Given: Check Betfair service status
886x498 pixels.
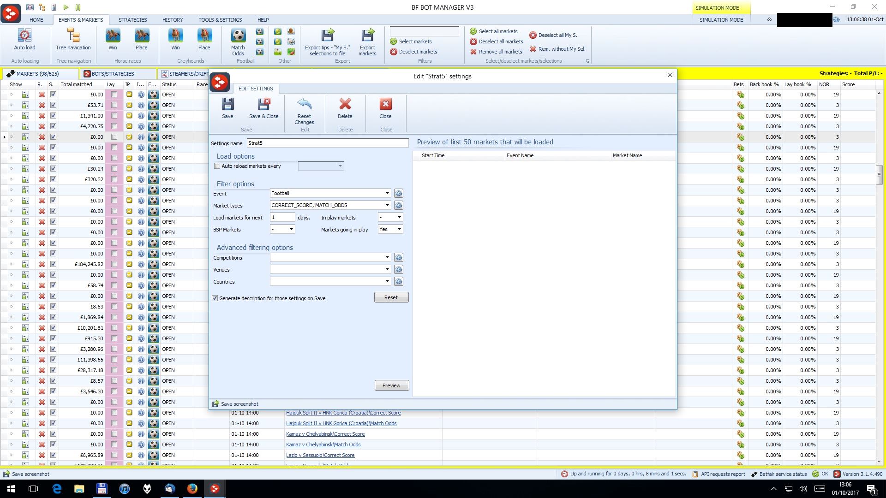Looking at the screenshot, I should click(x=778, y=474).
